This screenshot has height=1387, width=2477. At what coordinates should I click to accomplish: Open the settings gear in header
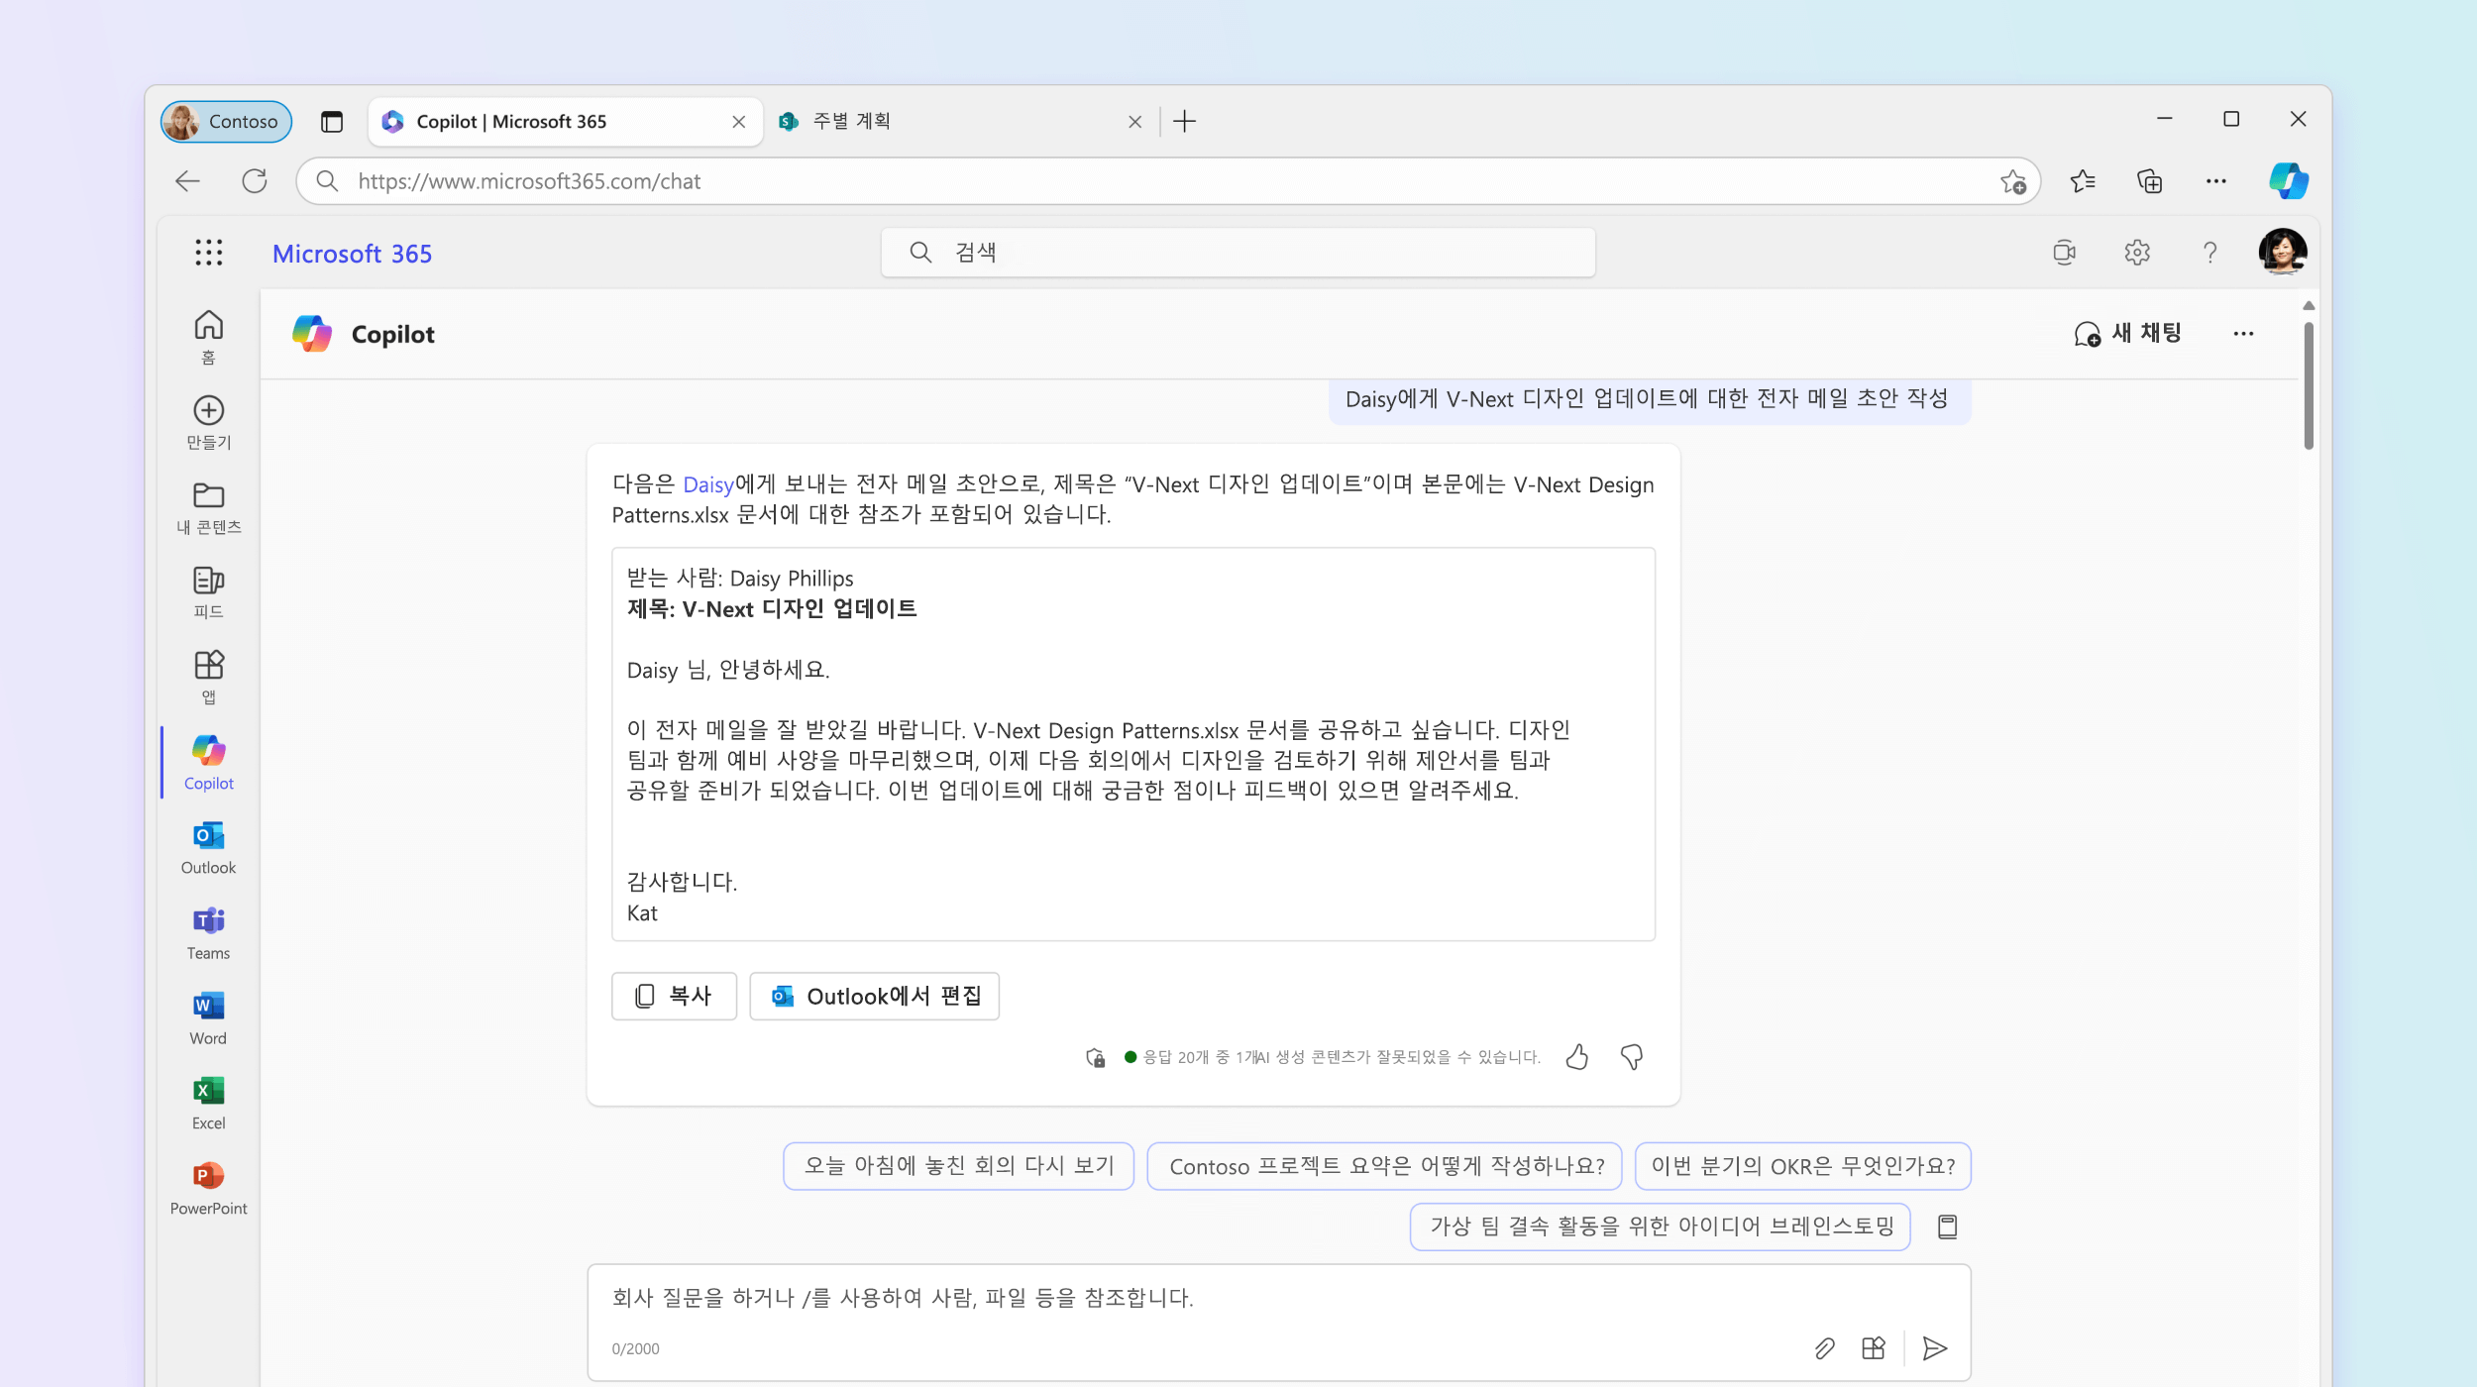(2137, 253)
